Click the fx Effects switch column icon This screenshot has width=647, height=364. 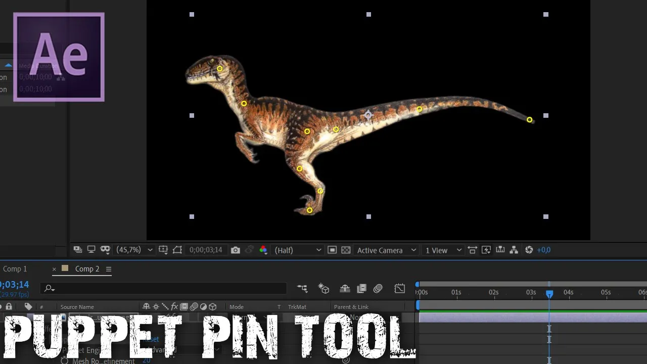tap(174, 306)
